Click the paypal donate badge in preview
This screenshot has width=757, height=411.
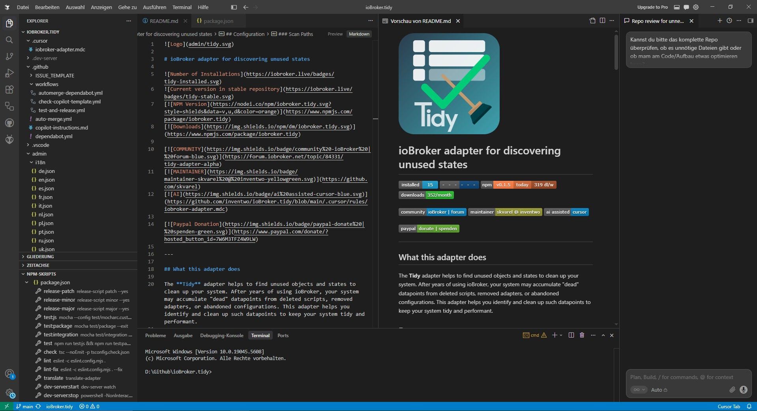pyautogui.click(x=429, y=229)
